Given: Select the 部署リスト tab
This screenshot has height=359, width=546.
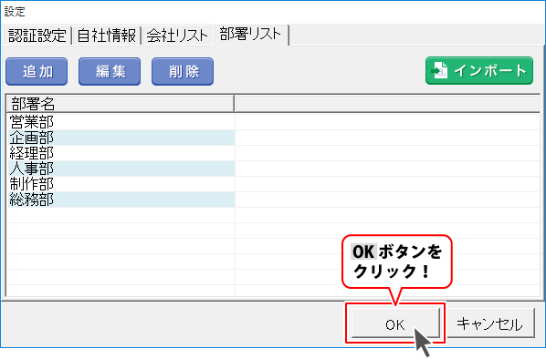Looking at the screenshot, I should pyautogui.click(x=251, y=35).
